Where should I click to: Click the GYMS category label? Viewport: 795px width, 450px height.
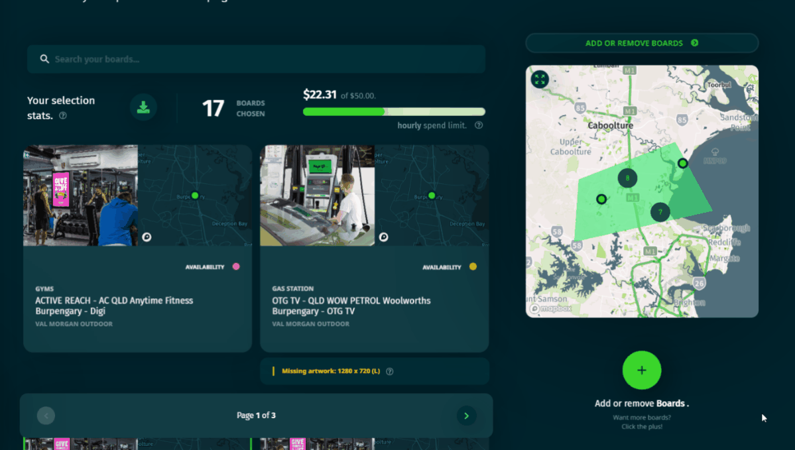pos(44,289)
